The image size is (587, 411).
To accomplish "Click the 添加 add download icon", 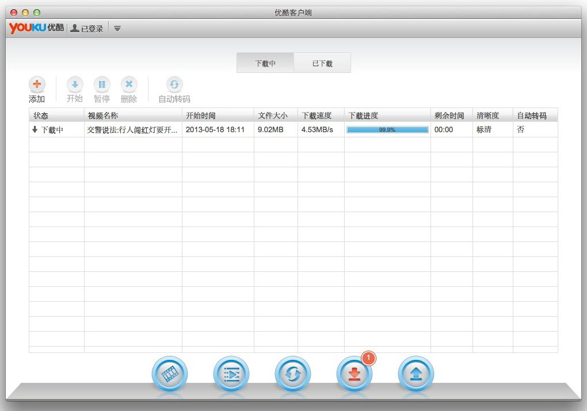I will click(x=37, y=84).
